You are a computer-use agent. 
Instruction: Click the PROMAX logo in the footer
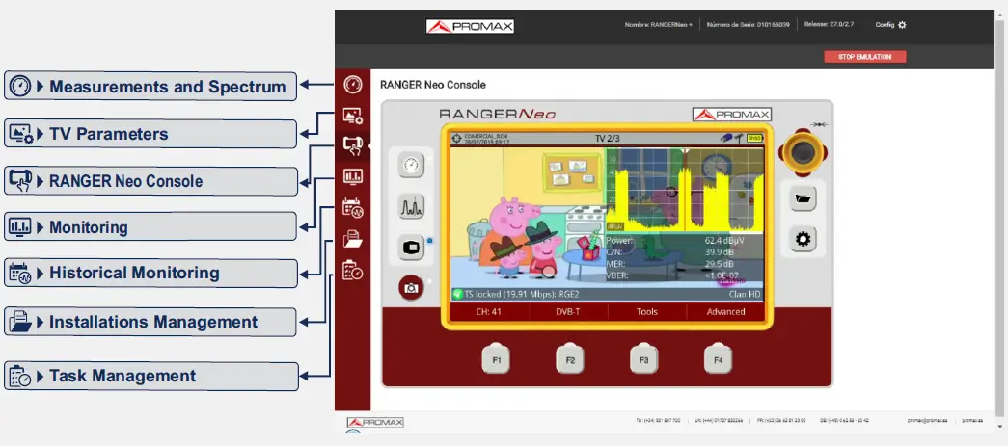[375, 422]
